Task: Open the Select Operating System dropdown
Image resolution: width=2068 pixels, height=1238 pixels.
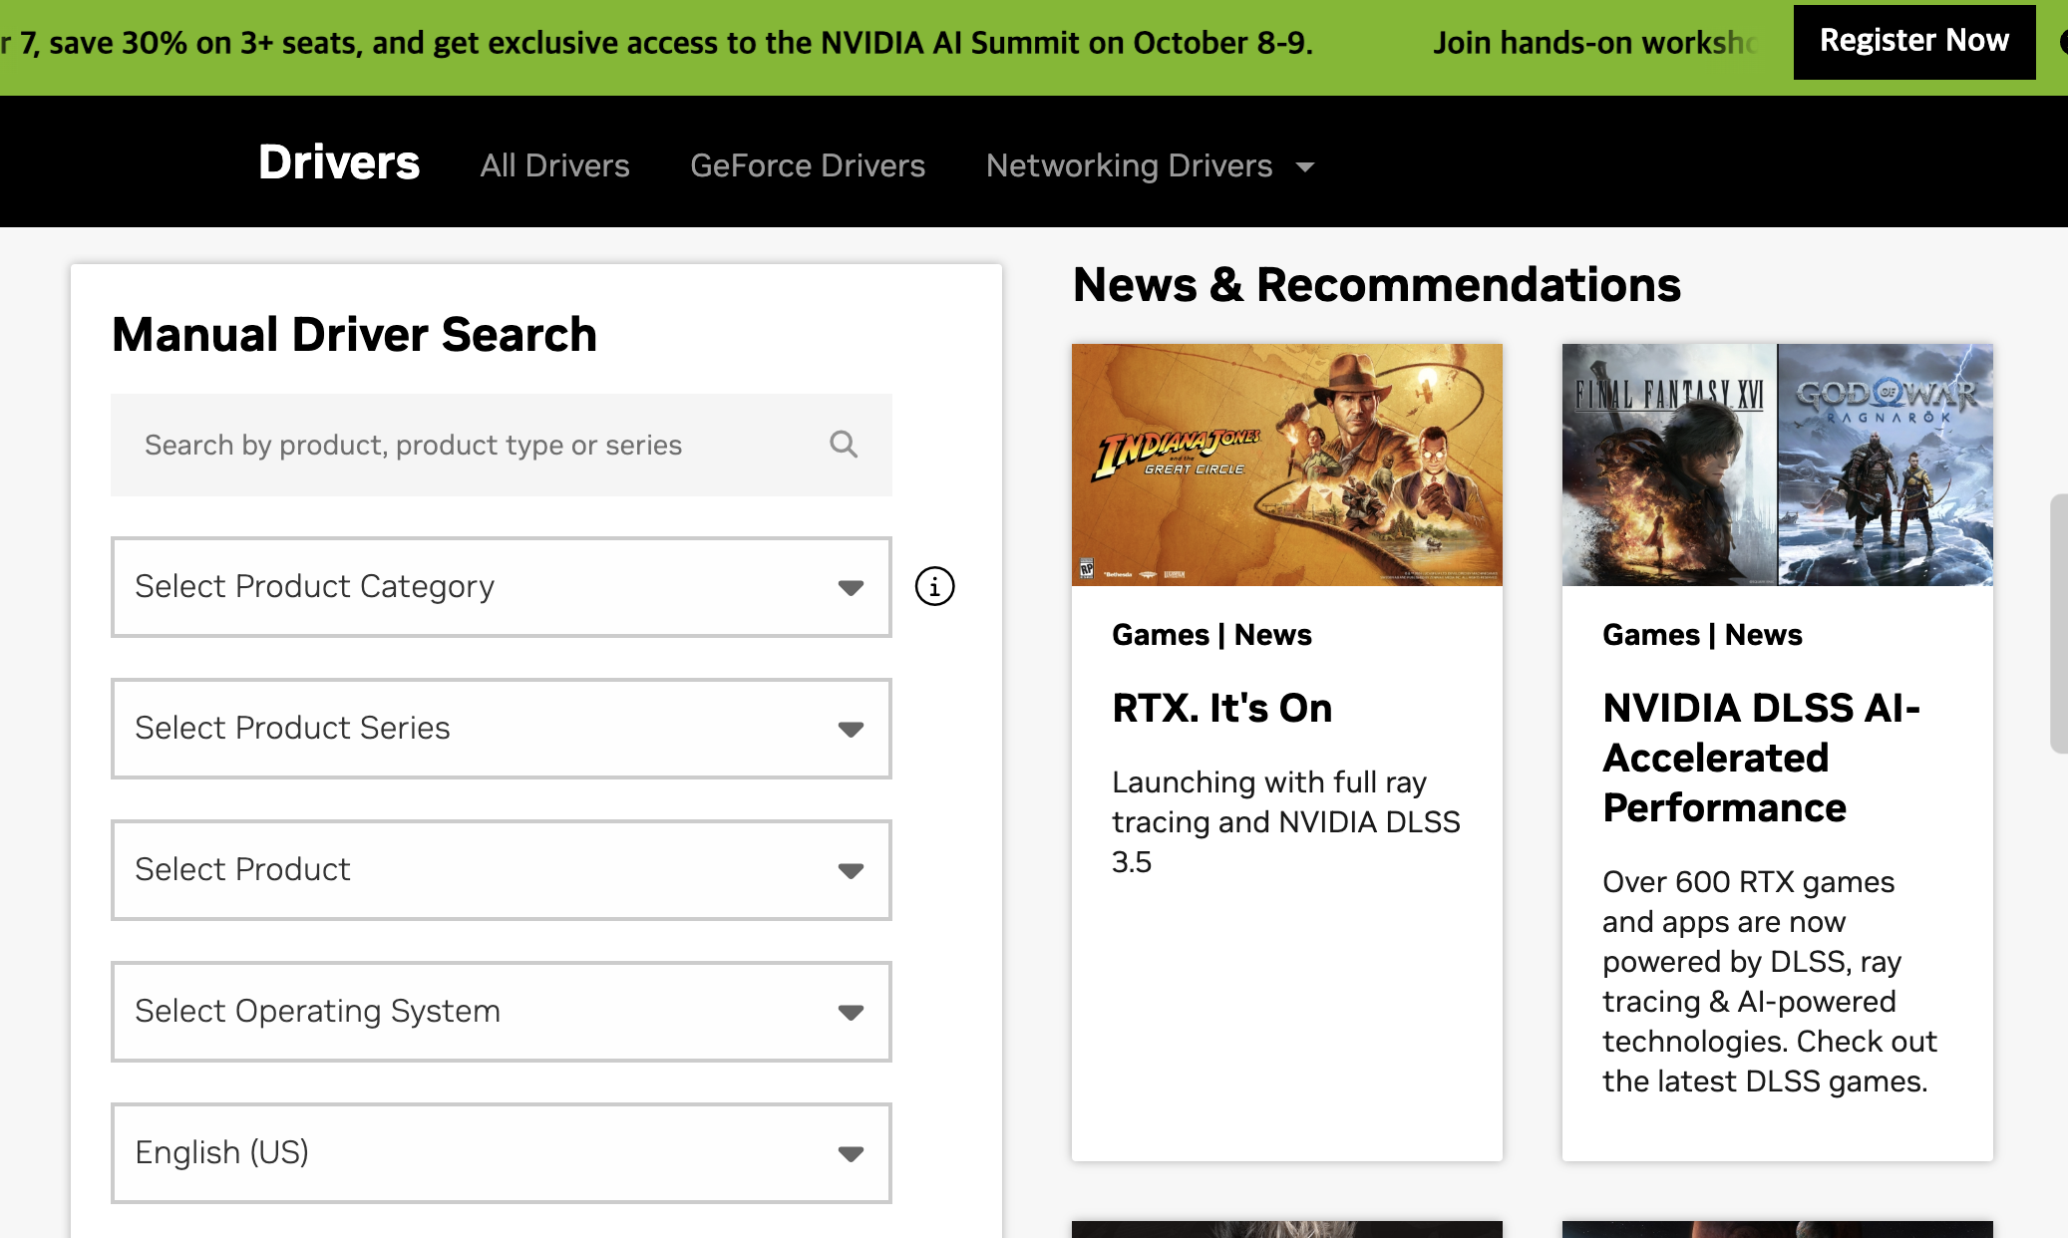Action: pyautogui.click(x=501, y=1012)
